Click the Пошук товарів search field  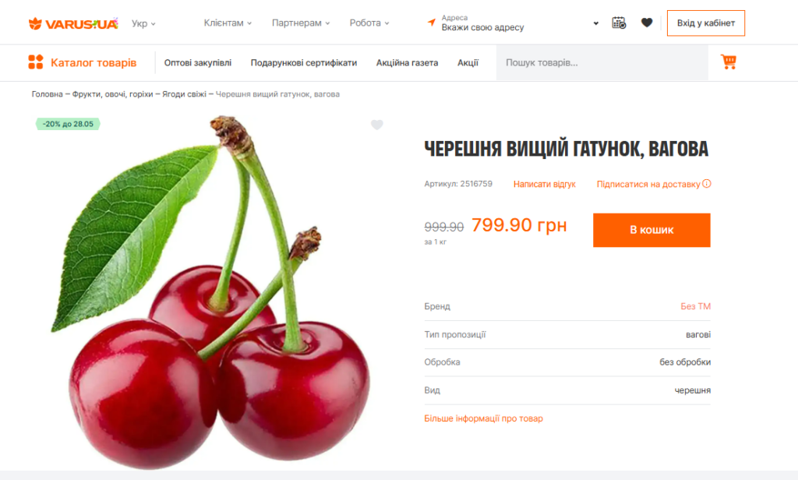click(602, 62)
